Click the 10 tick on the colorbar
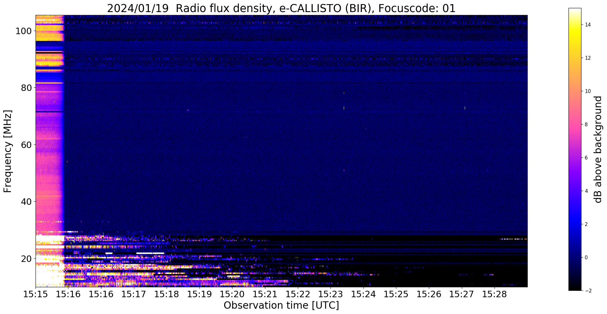The image size is (607, 314). point(588,91)
